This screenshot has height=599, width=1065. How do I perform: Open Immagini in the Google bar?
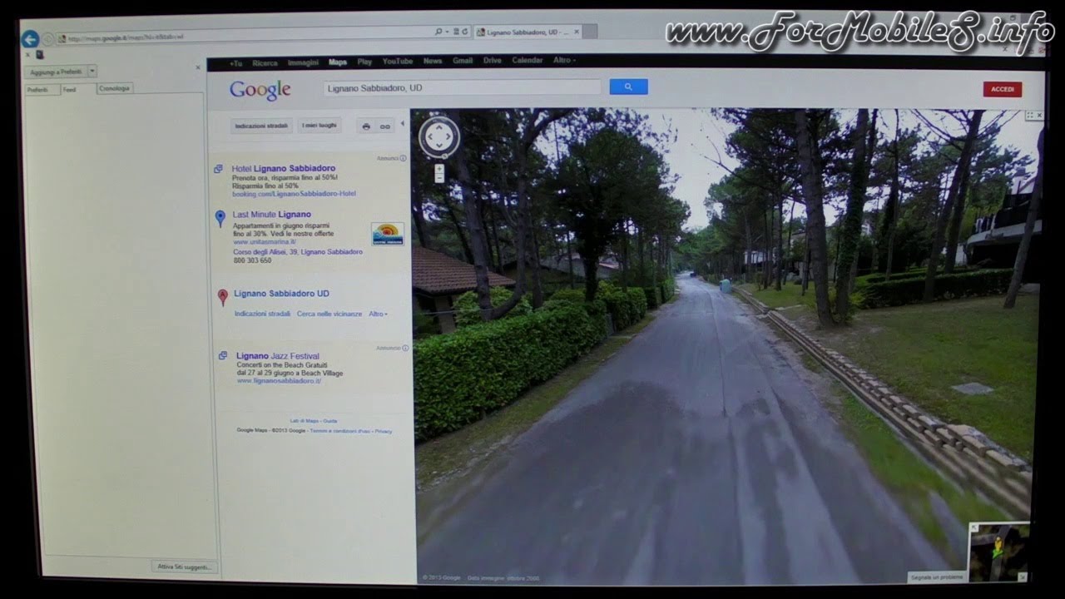(303, 62)
